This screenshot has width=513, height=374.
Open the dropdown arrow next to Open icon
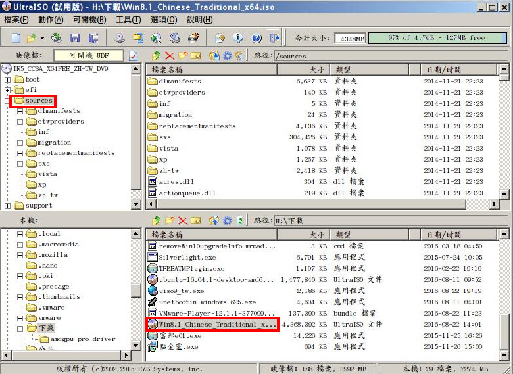tap(42, 38)
